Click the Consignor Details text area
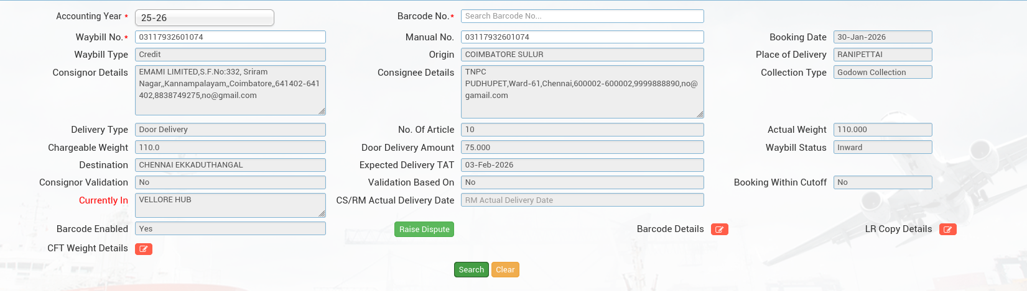Screen dimensions: 1027x291 [230, 90]
